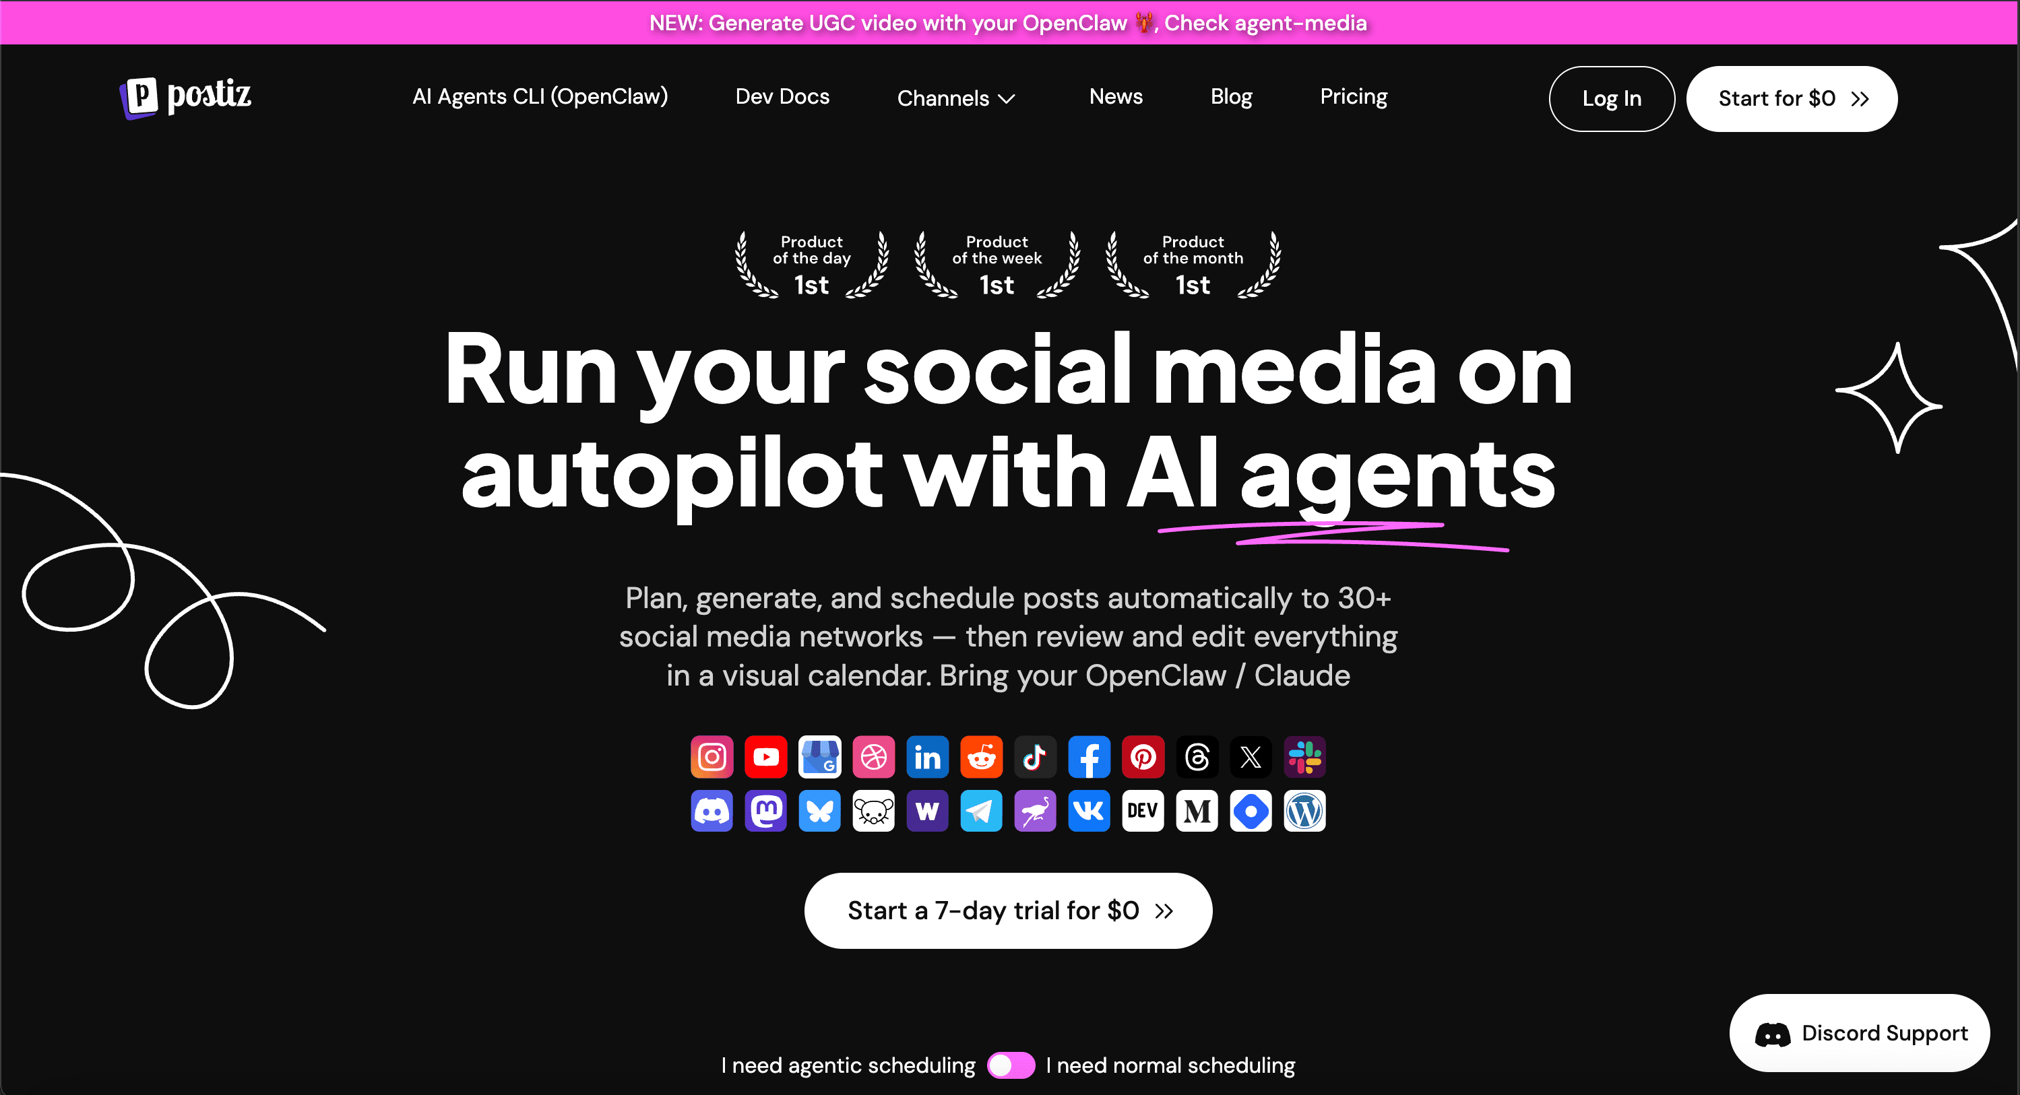
Task: Click the WordPress channel icon
Action: [x=1305, y=810]
